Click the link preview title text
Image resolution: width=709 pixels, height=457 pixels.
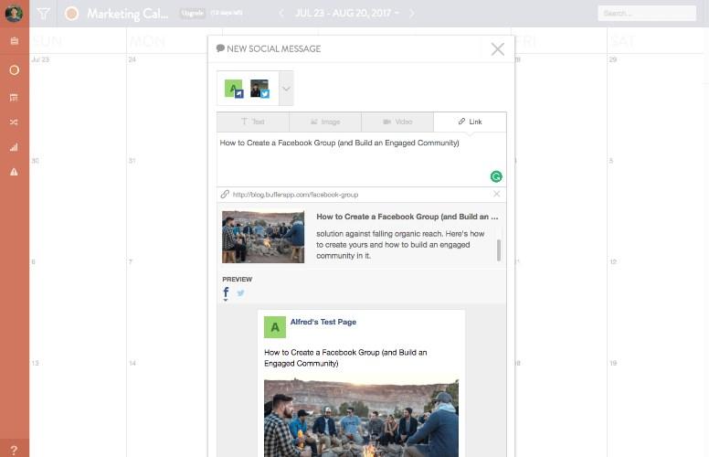(x=407, y=217)
